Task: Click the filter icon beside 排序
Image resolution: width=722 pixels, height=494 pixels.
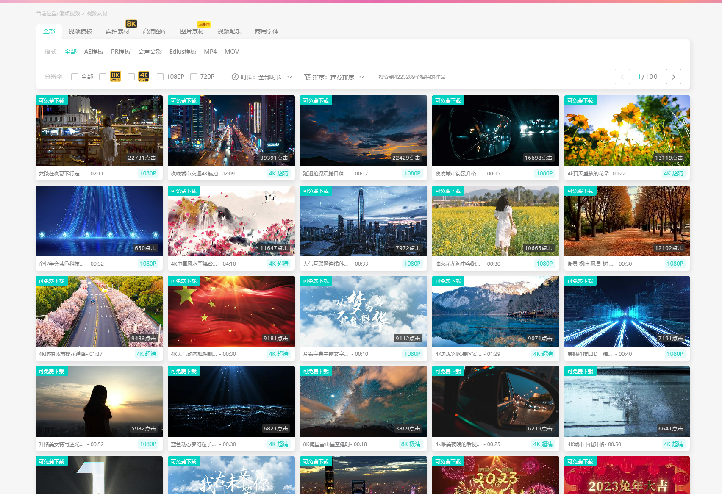Action: click(307, 77)
